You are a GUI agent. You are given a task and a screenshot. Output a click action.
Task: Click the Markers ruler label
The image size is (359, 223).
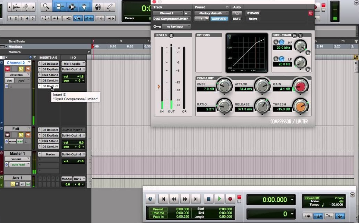14,52
